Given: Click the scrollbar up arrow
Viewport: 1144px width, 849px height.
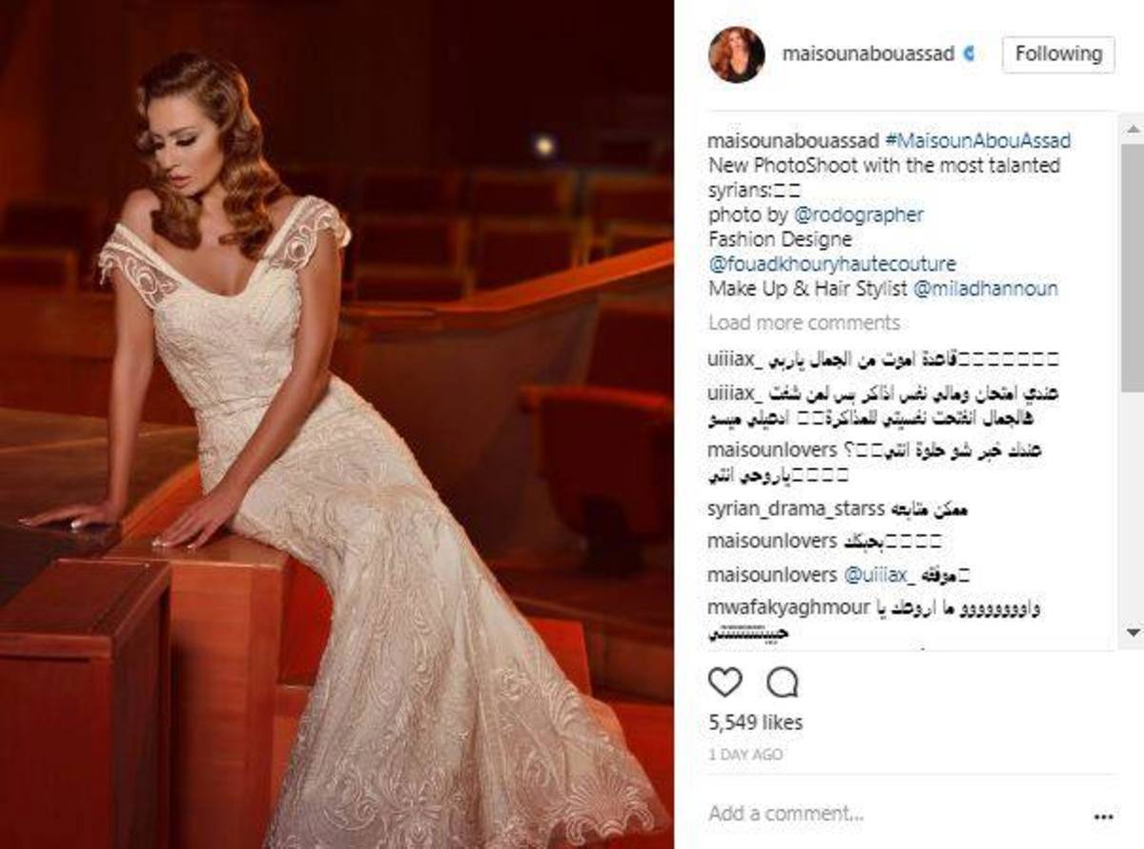Looking at the screenshot, I should click(1133, 128).
